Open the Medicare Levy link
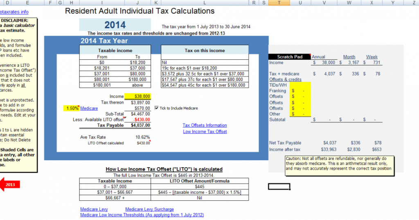The image size is (419, 220). (94, 209)
